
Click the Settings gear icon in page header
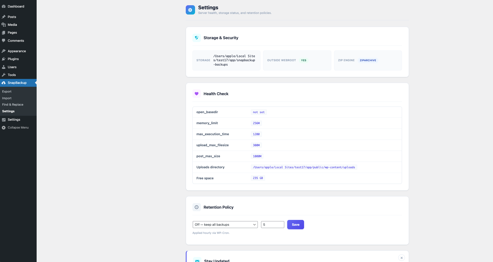(190, 10)
